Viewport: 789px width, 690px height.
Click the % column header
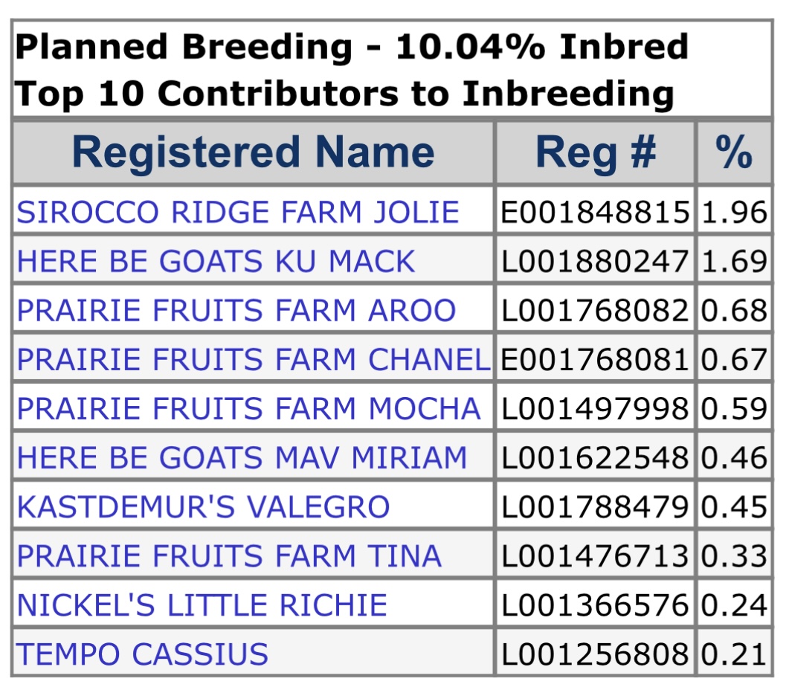pos(734,152)
